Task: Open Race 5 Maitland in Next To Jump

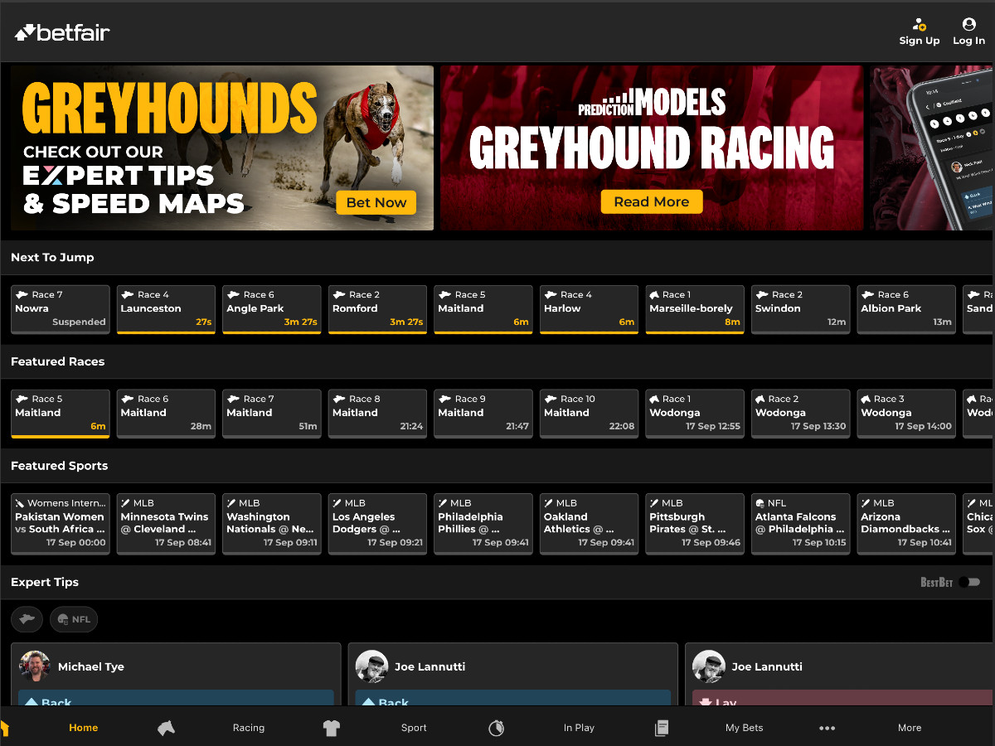Action: 483,310
